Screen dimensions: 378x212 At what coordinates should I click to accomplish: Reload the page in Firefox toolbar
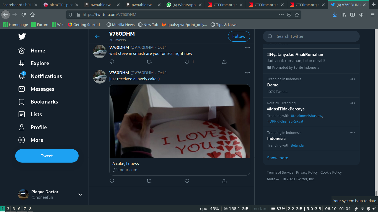pyautogui.click(x=24, y=15)
